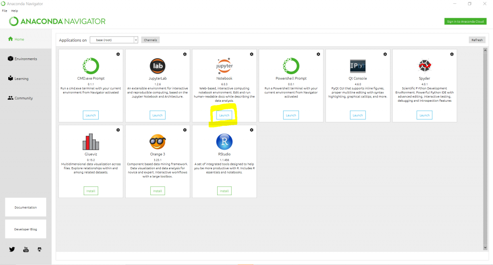Launch Powershell Prompt
Screen dimensions: 493x265
point(291,115)
